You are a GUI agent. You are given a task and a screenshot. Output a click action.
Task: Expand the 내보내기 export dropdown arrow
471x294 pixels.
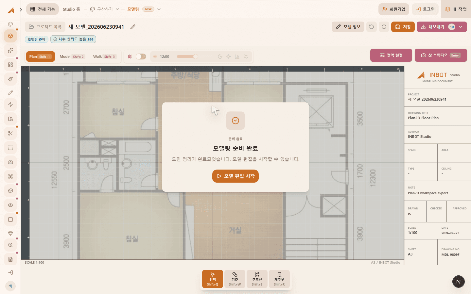[461, 27]
